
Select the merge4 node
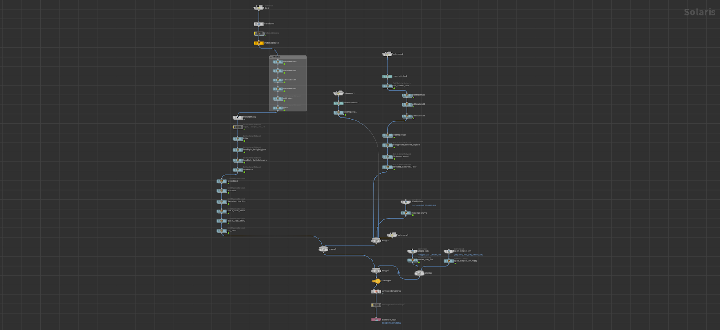point(376,271)
